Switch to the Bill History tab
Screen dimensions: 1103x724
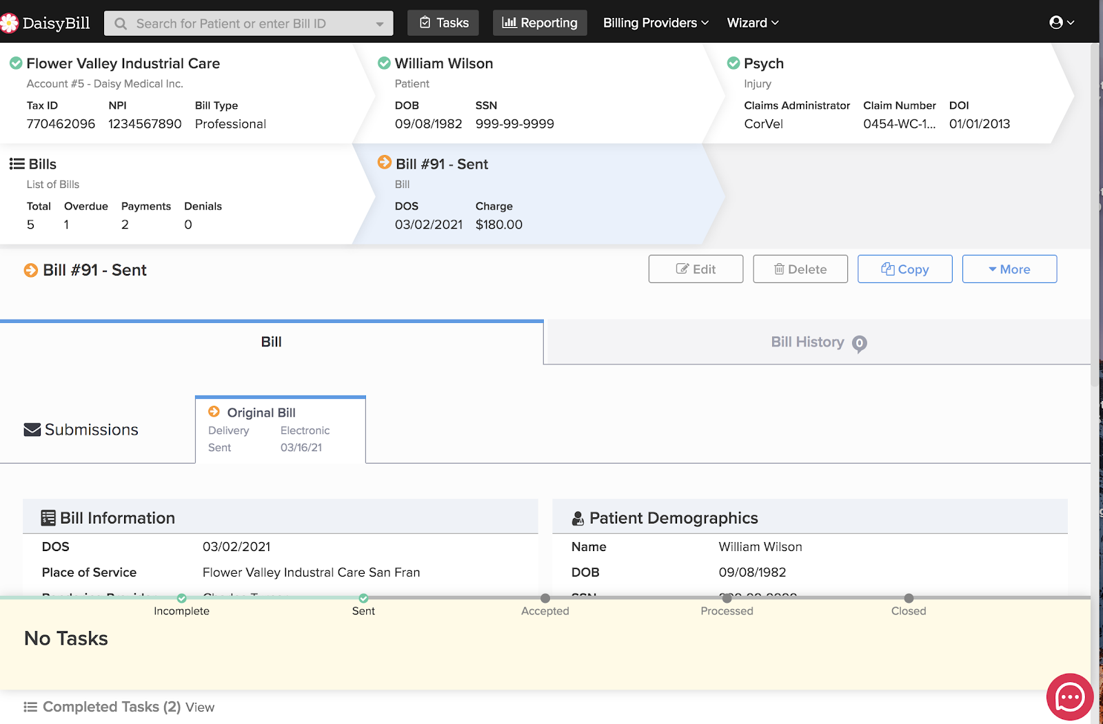click(817, 342)
